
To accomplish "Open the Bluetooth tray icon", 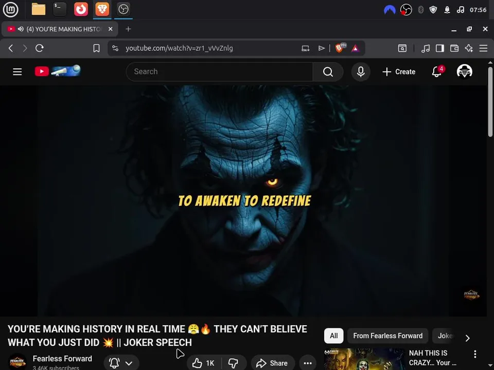I will (420, 10).
